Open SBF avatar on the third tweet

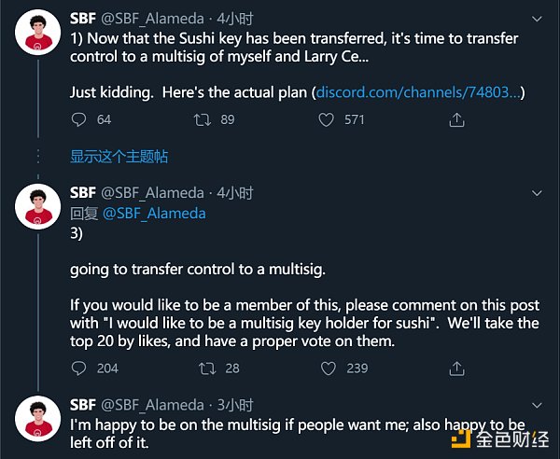pyautogui.click(x=38, y=423)
